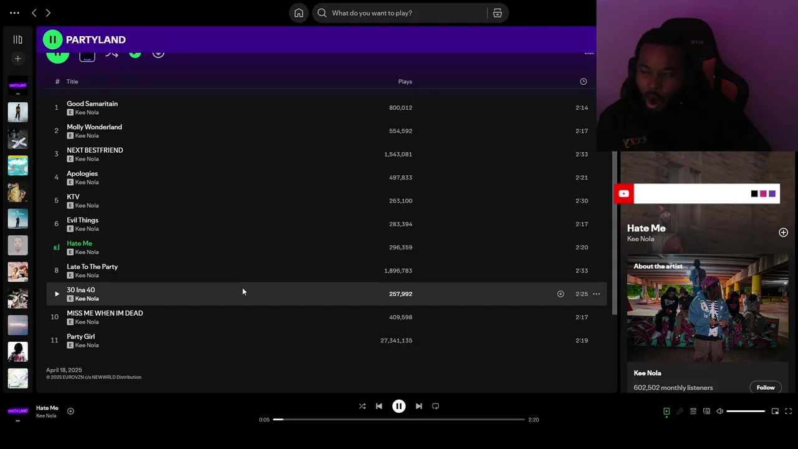Open Kee Nola under Hate Me in Now Playing panel

[640, 239]
